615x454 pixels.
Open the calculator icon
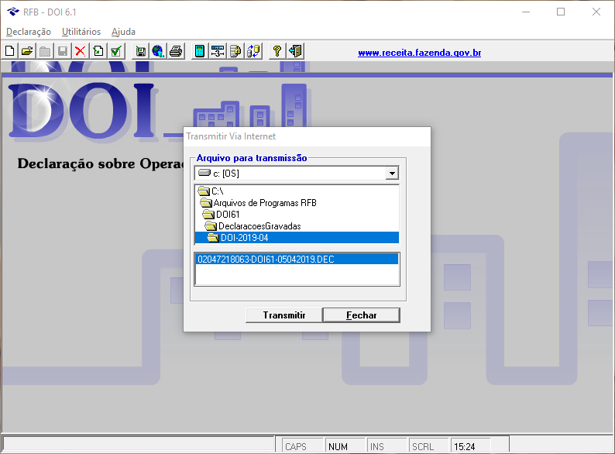(x=200, y=51)
